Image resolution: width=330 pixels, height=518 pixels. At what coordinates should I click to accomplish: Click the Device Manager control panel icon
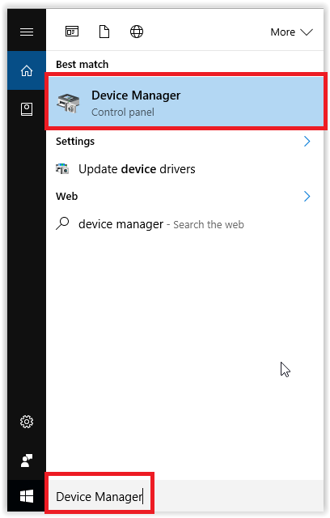68,103
